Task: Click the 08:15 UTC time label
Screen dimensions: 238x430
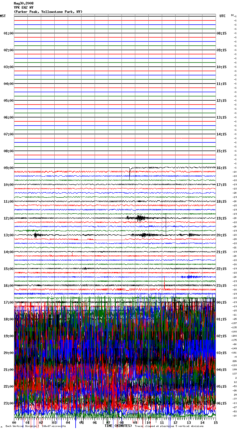Action: click(221, 33)
